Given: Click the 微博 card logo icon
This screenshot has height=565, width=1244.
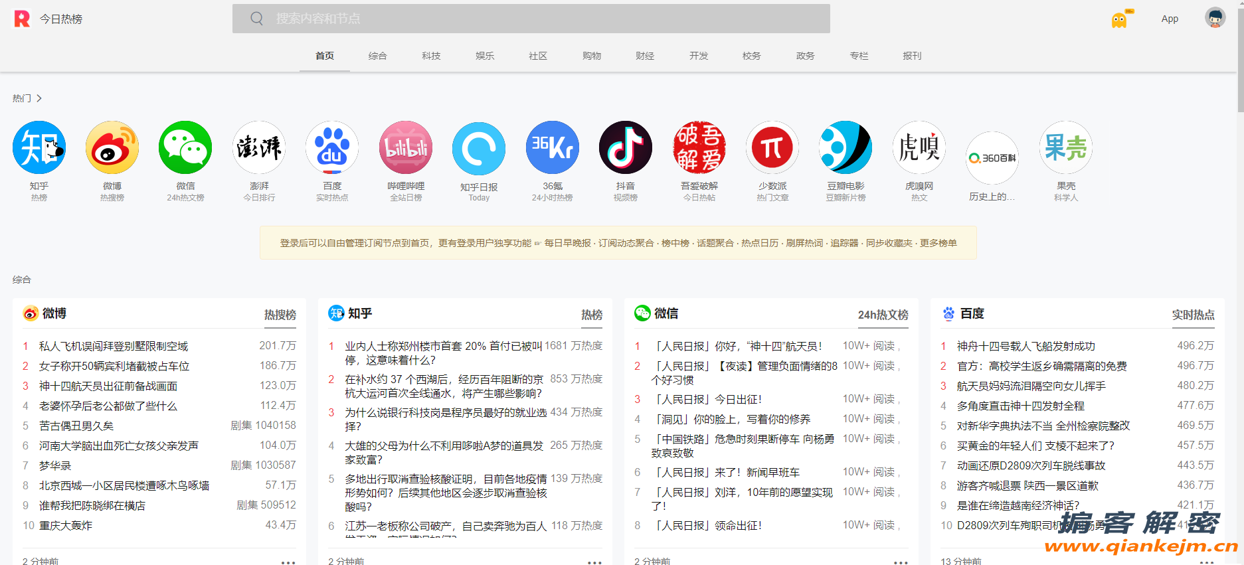Looking at the screenshot, I should pyautogui.click(x=31, y=313).
